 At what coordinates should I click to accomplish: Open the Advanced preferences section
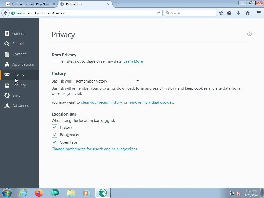click(20, 106)
